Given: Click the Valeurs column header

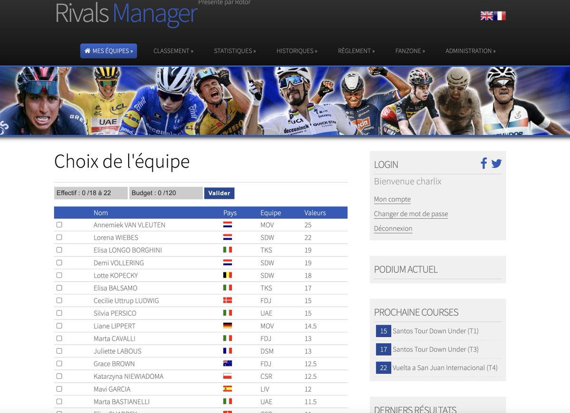Looking at the screenshot, I should [315, 213].
